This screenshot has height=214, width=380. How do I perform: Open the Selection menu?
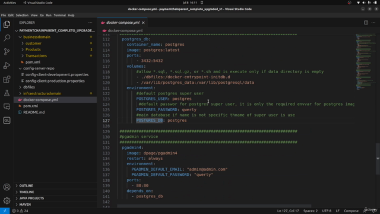(x=22, y=15)
